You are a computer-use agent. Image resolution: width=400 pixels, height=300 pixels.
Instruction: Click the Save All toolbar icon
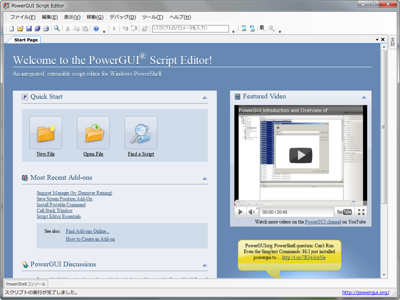pyautogui.click(x=37, y=28)
